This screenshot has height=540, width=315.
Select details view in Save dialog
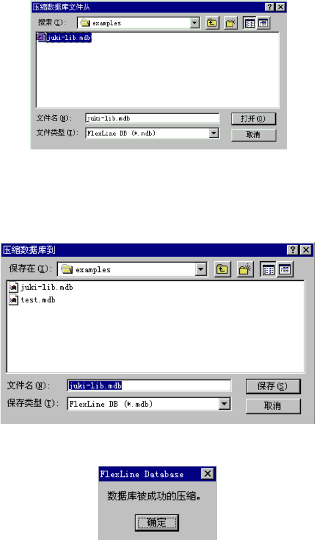pos(284,269)
